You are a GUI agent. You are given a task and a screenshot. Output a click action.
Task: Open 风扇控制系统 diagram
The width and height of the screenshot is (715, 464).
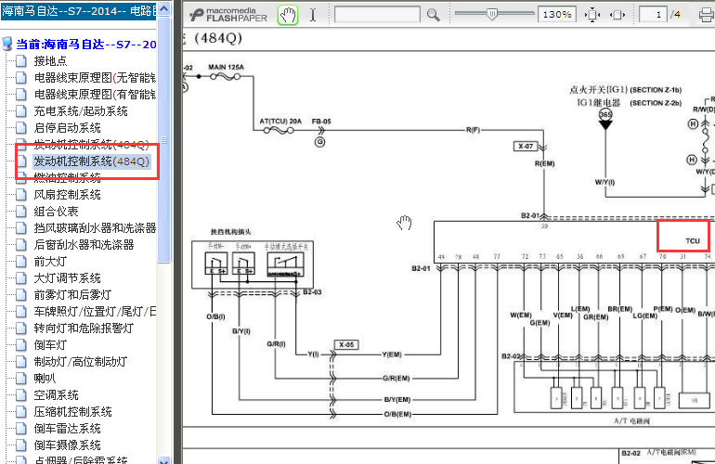pyautogui.click(x=67, y=195)
